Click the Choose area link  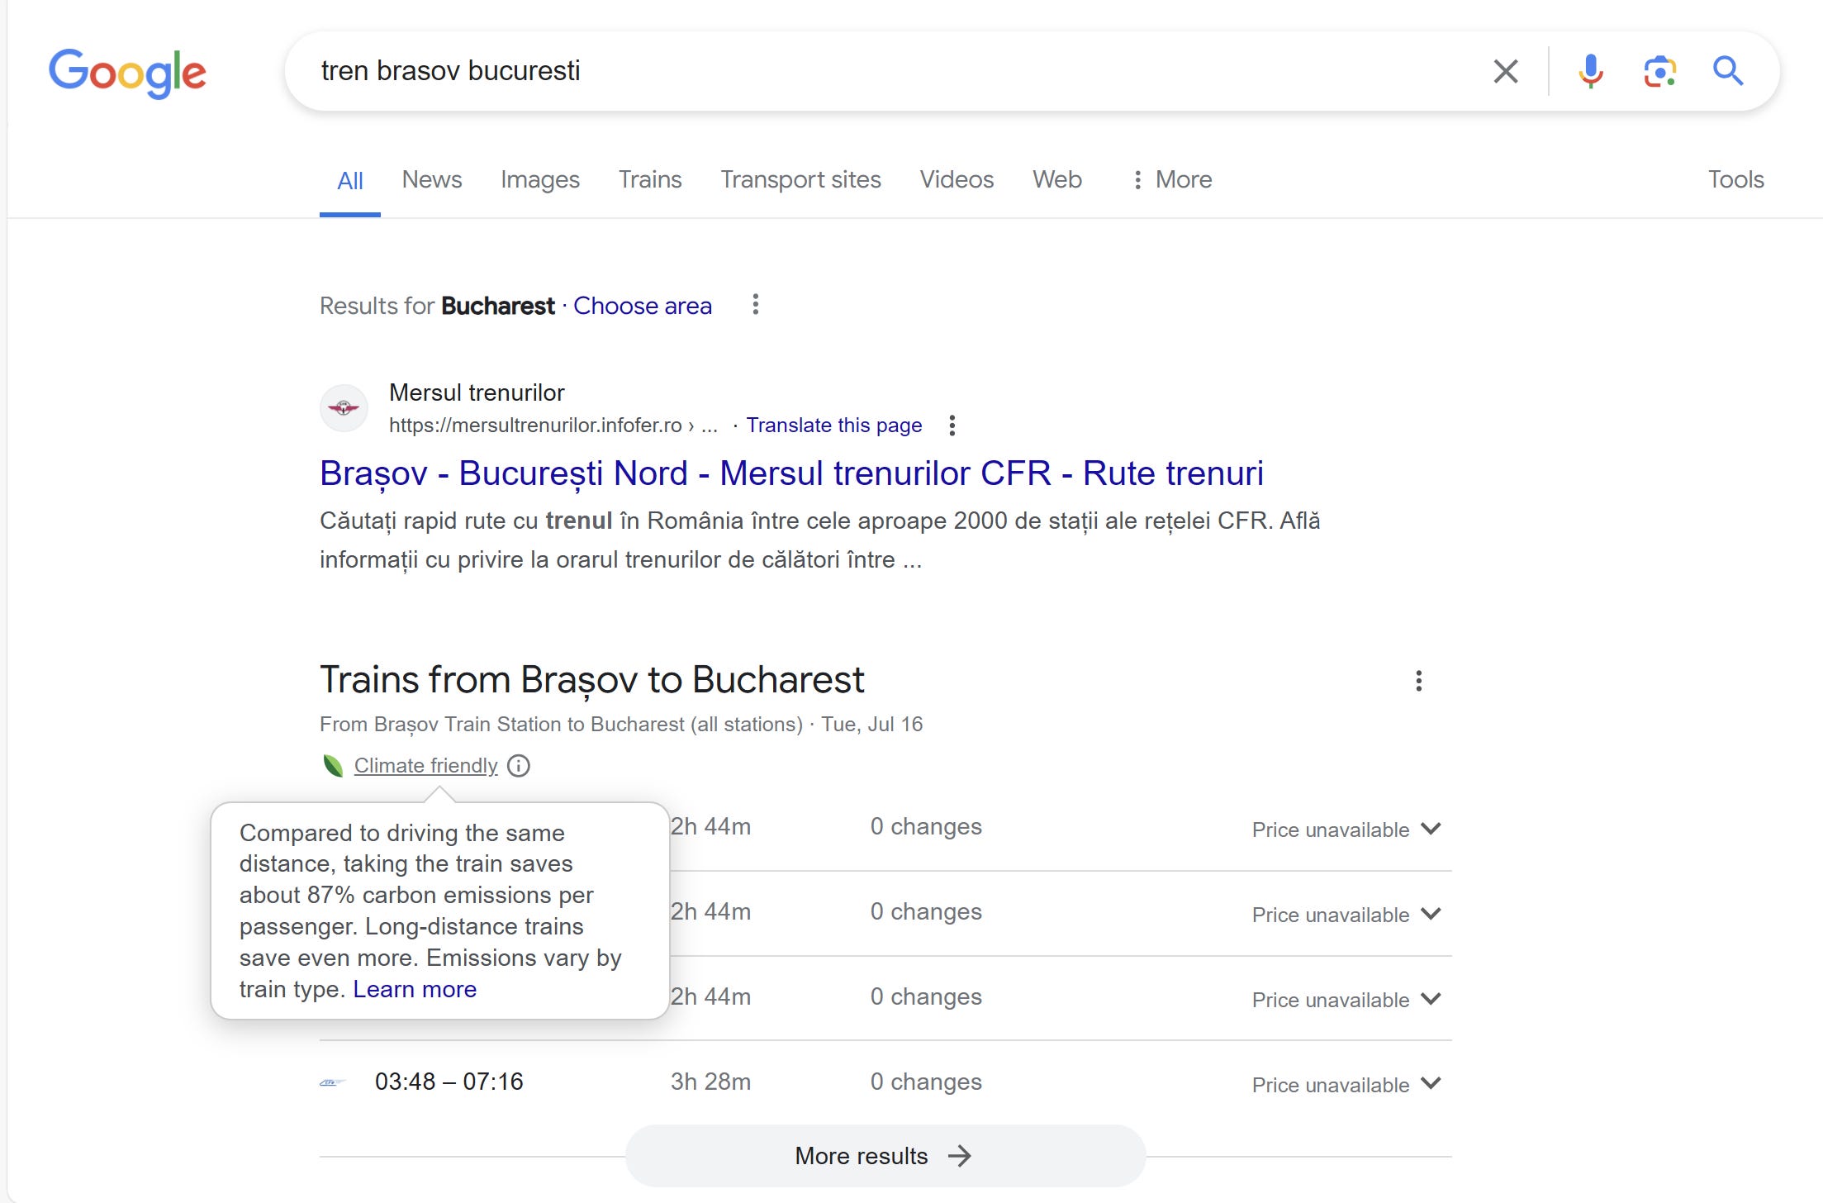(x=643, y=306)
